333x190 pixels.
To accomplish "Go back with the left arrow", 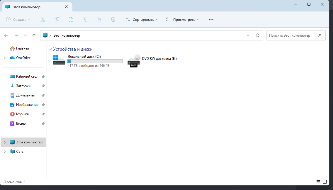I will 6,35.
